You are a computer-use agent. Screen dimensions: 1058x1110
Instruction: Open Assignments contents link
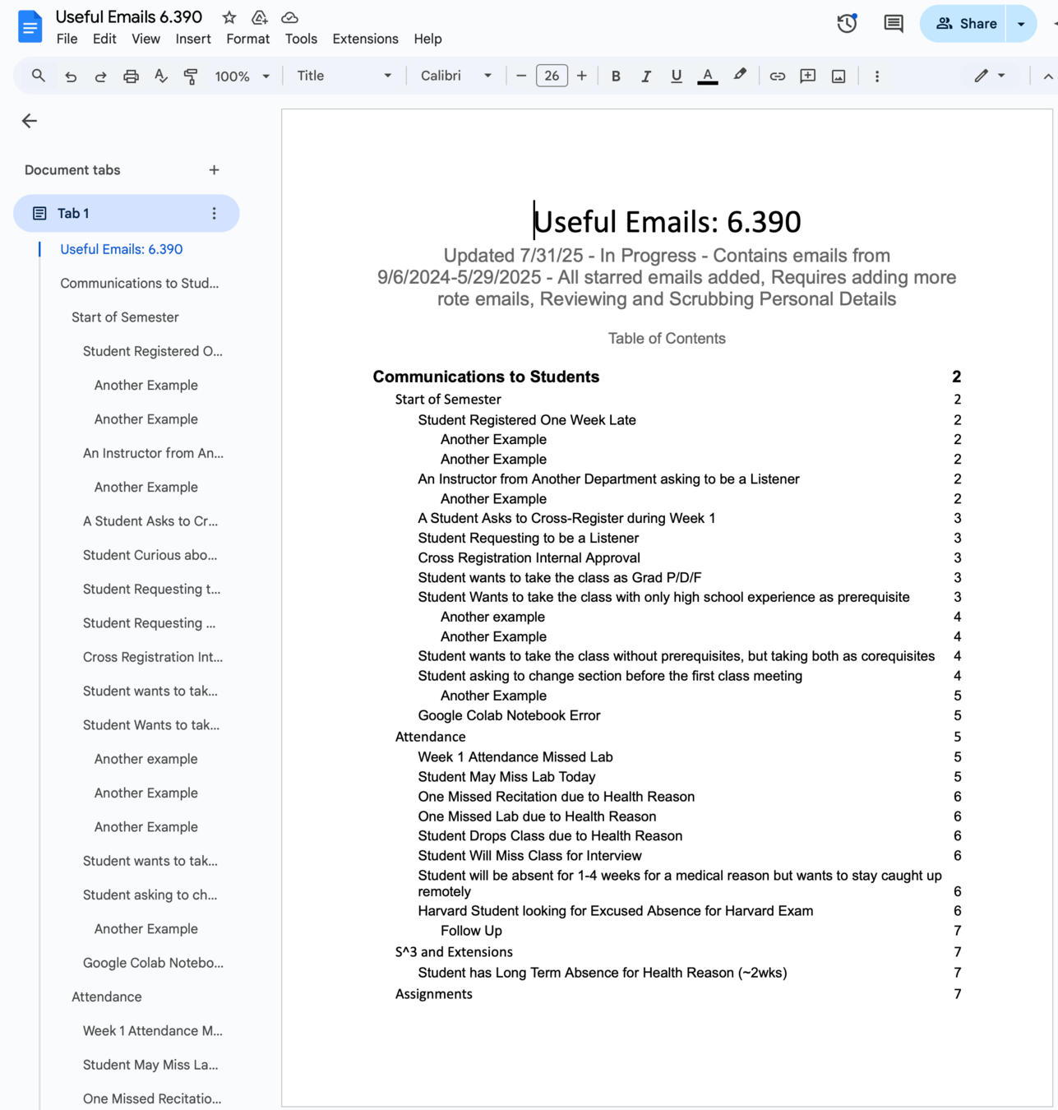[434, 994]
